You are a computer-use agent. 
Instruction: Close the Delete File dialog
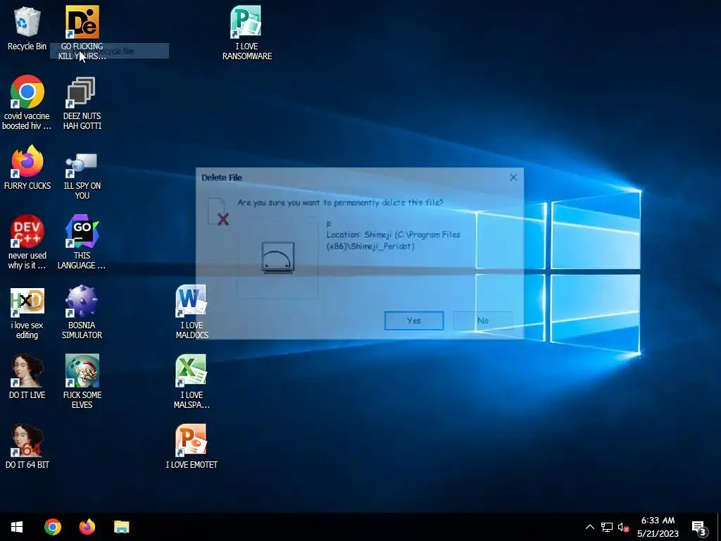click(513, 177)
